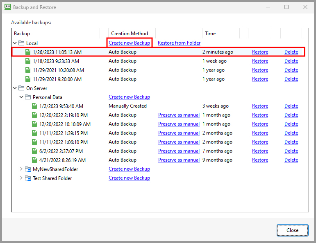Image resolution: width=316 pixels, height=243 pixels.
Task: Click file icon of 1/18/2023 9:23:33 AM backup
Action: (x=28, y=61)
